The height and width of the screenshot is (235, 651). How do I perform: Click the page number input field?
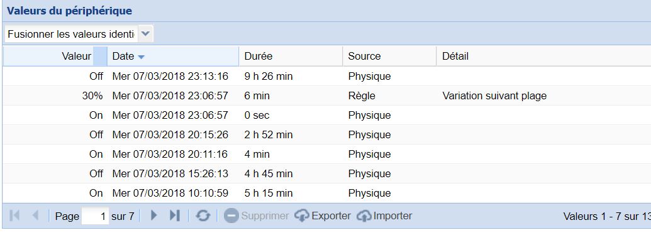pyautogui.click(x=95, y=216)
